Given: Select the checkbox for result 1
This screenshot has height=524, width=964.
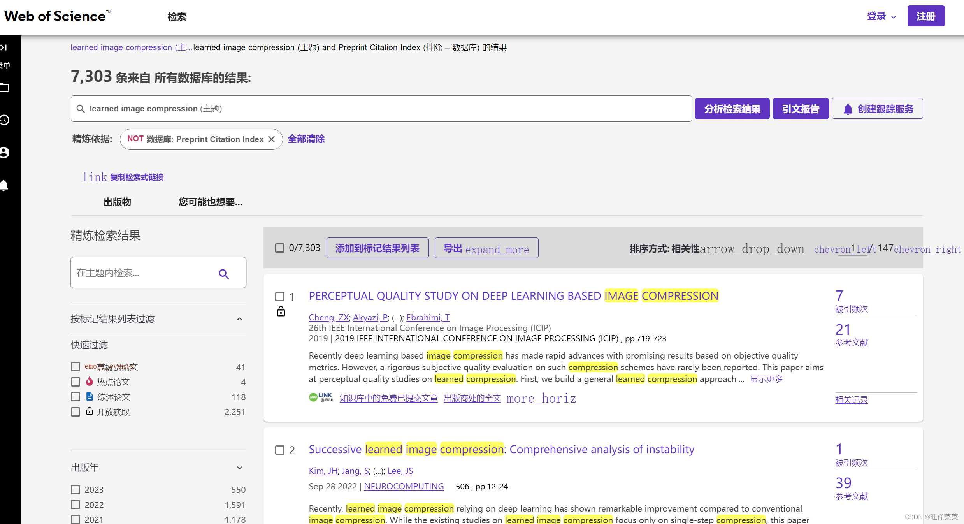Looking at the screenshot, I should [280, 297].
